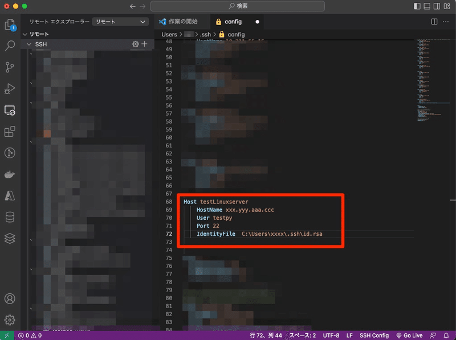Open the Git Graph circular icon
The width and height of the screenshot is (456, 340).
(10, 153)
